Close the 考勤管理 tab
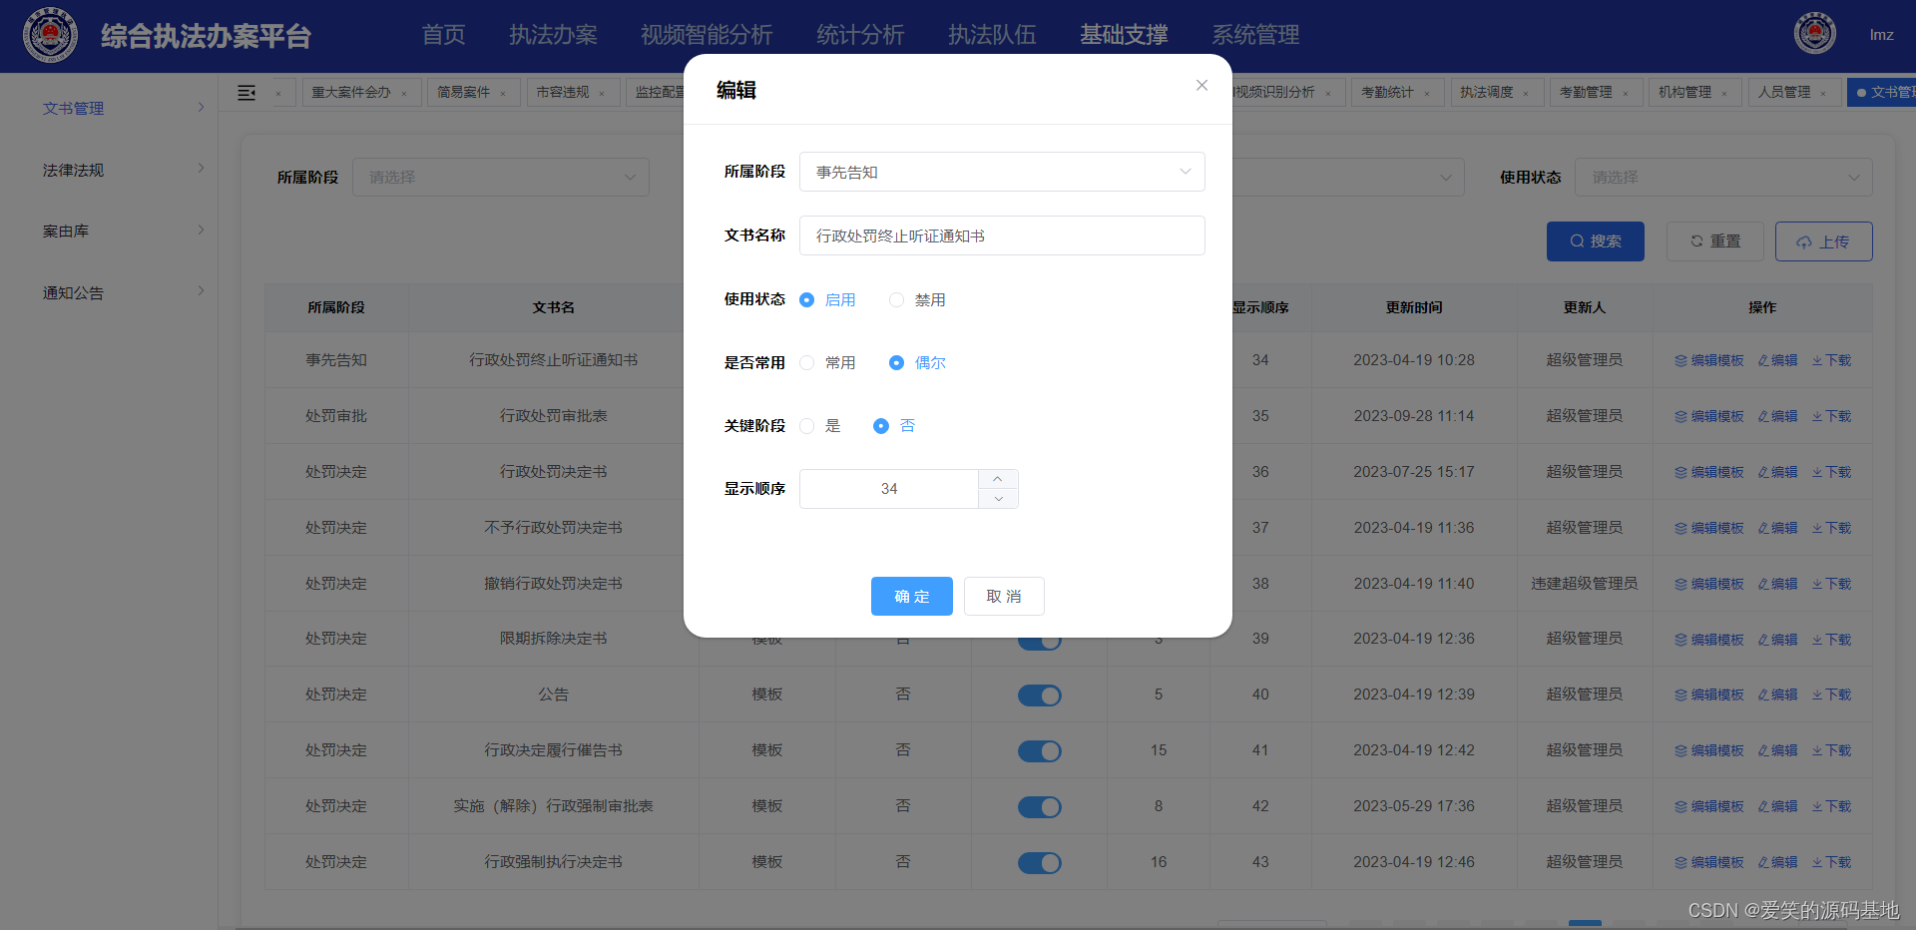The image size is (1916, 930). click(1626, 93)
